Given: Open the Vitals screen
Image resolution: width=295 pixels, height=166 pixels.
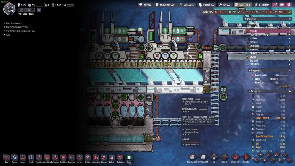Looking at the screenshot, I should pos(145,5).
